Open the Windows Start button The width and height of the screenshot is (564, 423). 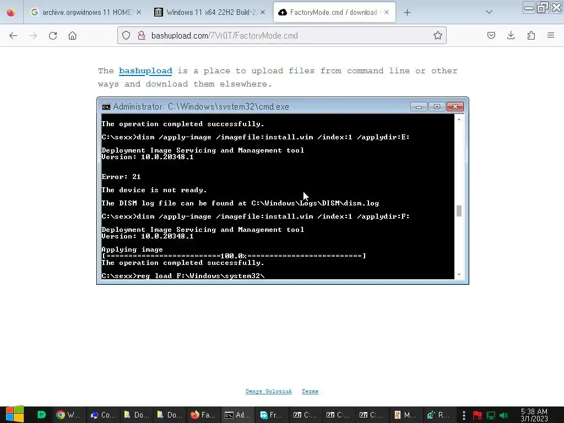[x=15, y=414]
